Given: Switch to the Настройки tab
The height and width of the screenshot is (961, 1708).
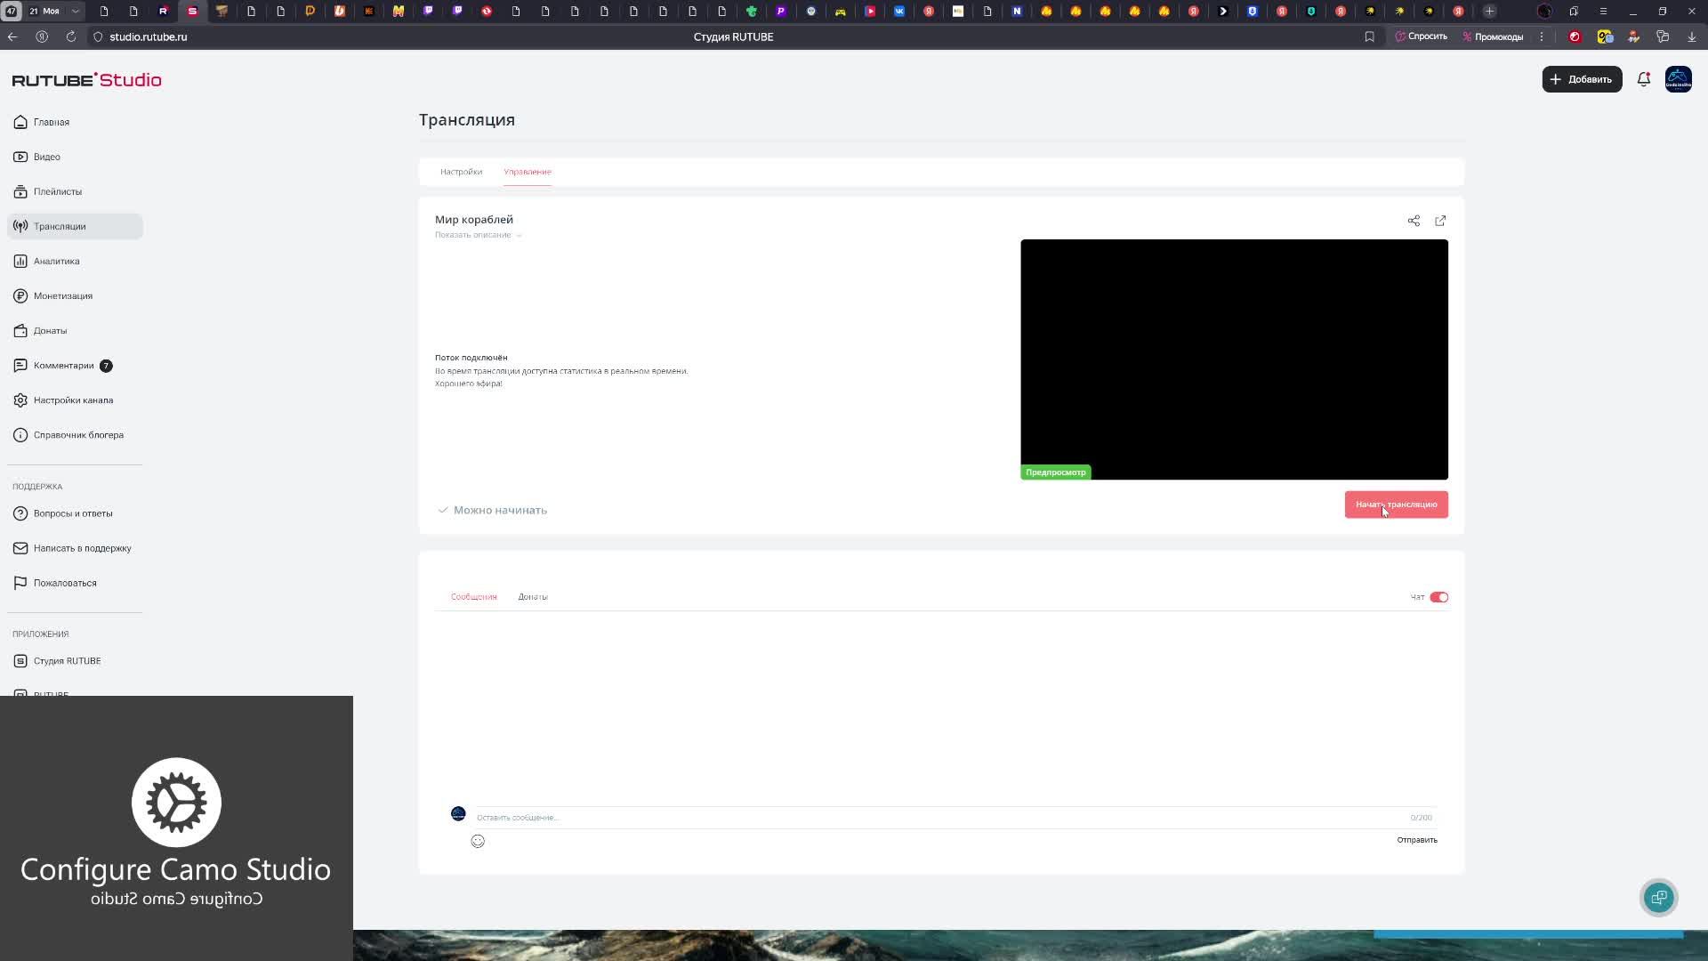Looking at the screenshot, I should click(461, 172).
